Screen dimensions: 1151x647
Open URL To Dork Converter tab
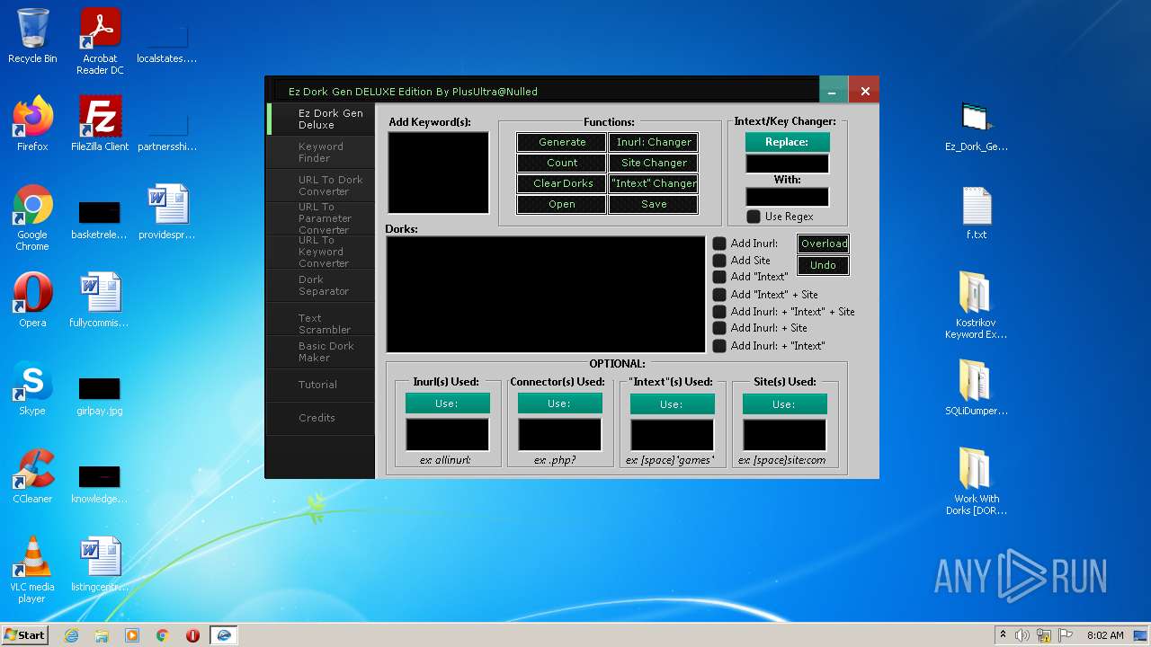(x=321, y=185)
